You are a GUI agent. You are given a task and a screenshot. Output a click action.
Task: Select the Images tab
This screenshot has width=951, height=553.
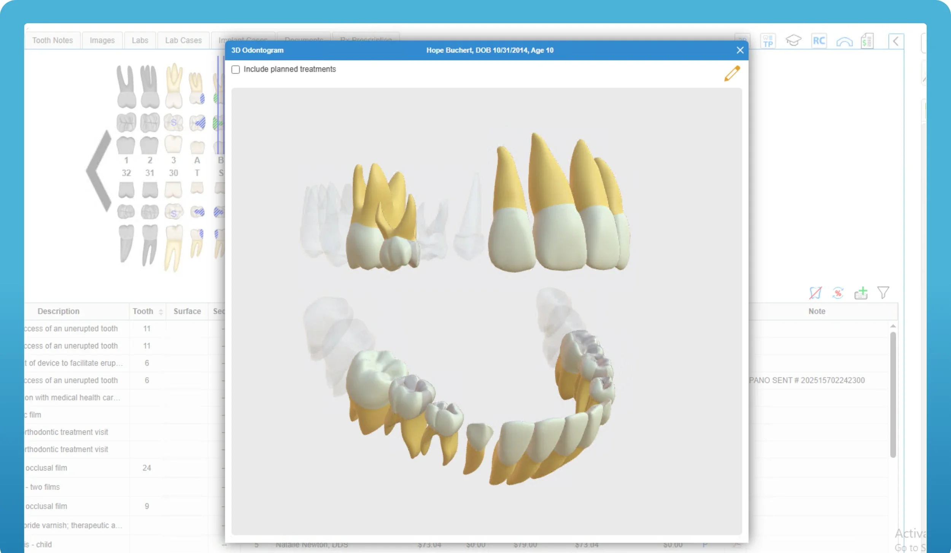[x=102, y=40]
